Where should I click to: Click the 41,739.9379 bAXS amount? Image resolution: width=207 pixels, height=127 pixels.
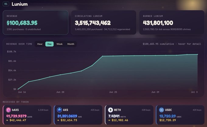16,116
